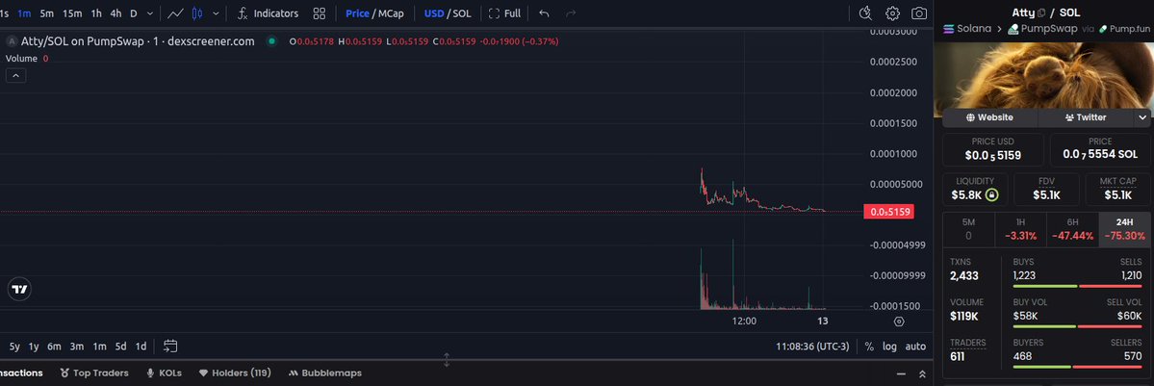Click the green market status dot
The width and height of the screenshot is (1154, 386).
click(271, 41)
